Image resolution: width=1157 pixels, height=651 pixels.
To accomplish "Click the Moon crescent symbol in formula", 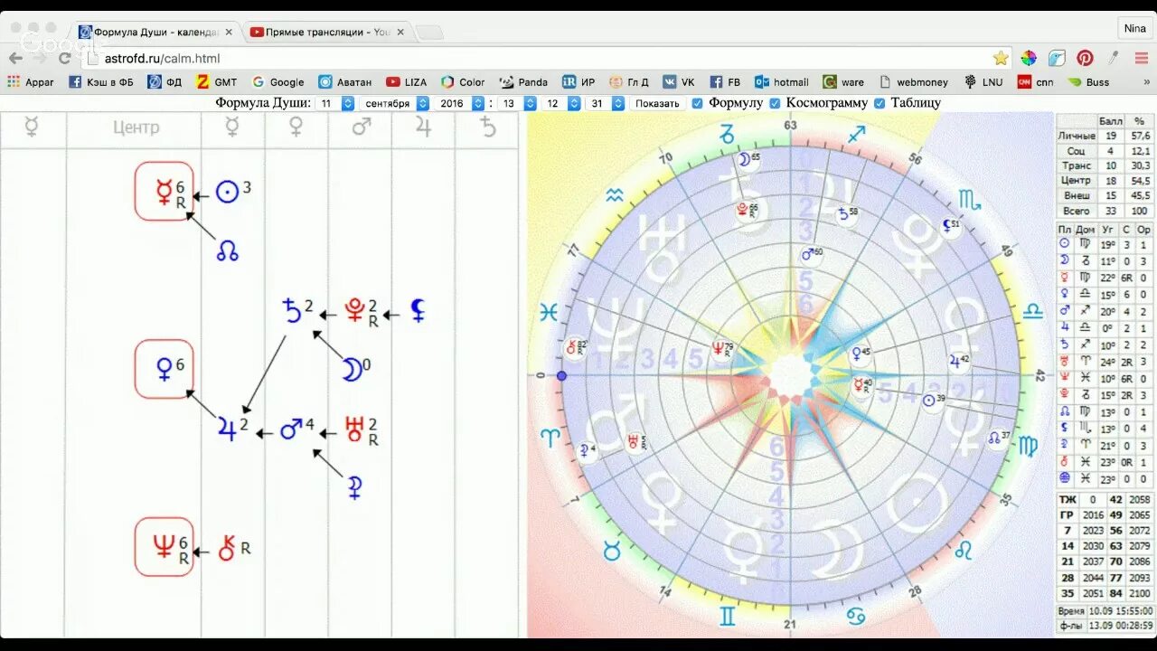I will 352,369.
